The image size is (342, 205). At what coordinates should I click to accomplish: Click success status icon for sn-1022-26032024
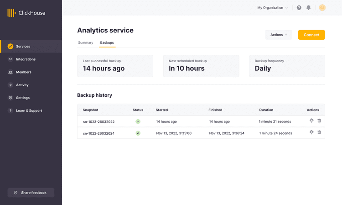(138, 133)
